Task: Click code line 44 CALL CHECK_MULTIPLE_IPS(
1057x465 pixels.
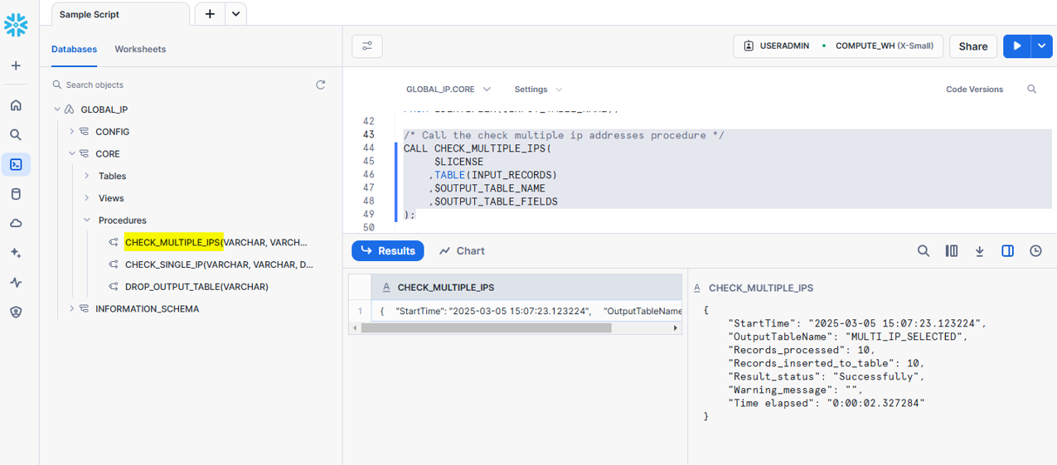Action: pos(478,148)
